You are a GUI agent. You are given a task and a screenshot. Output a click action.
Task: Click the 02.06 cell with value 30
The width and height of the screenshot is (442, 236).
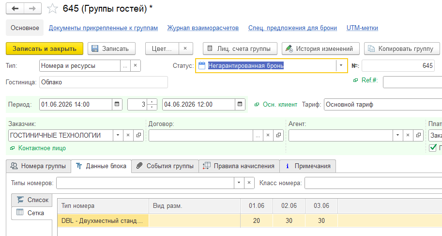[x=289, y=220]
